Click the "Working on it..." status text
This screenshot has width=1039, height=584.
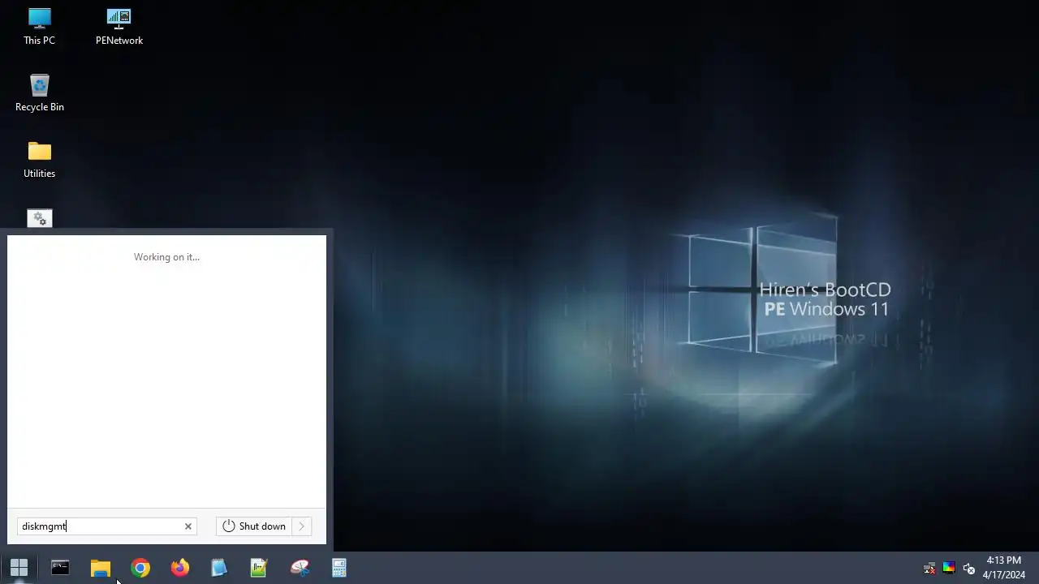coord(166,257)
